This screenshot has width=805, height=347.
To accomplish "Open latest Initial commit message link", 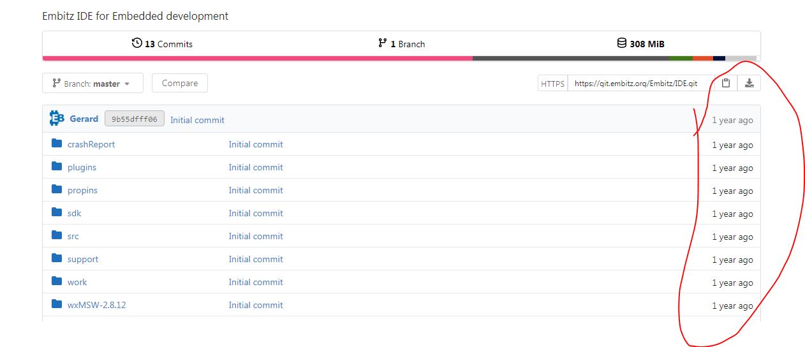I will coord(197,120).
